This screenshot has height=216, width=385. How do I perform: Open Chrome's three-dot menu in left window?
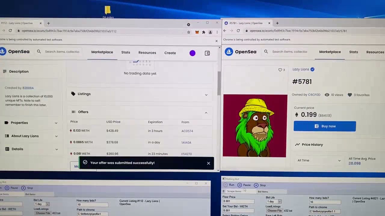[217, 32]
